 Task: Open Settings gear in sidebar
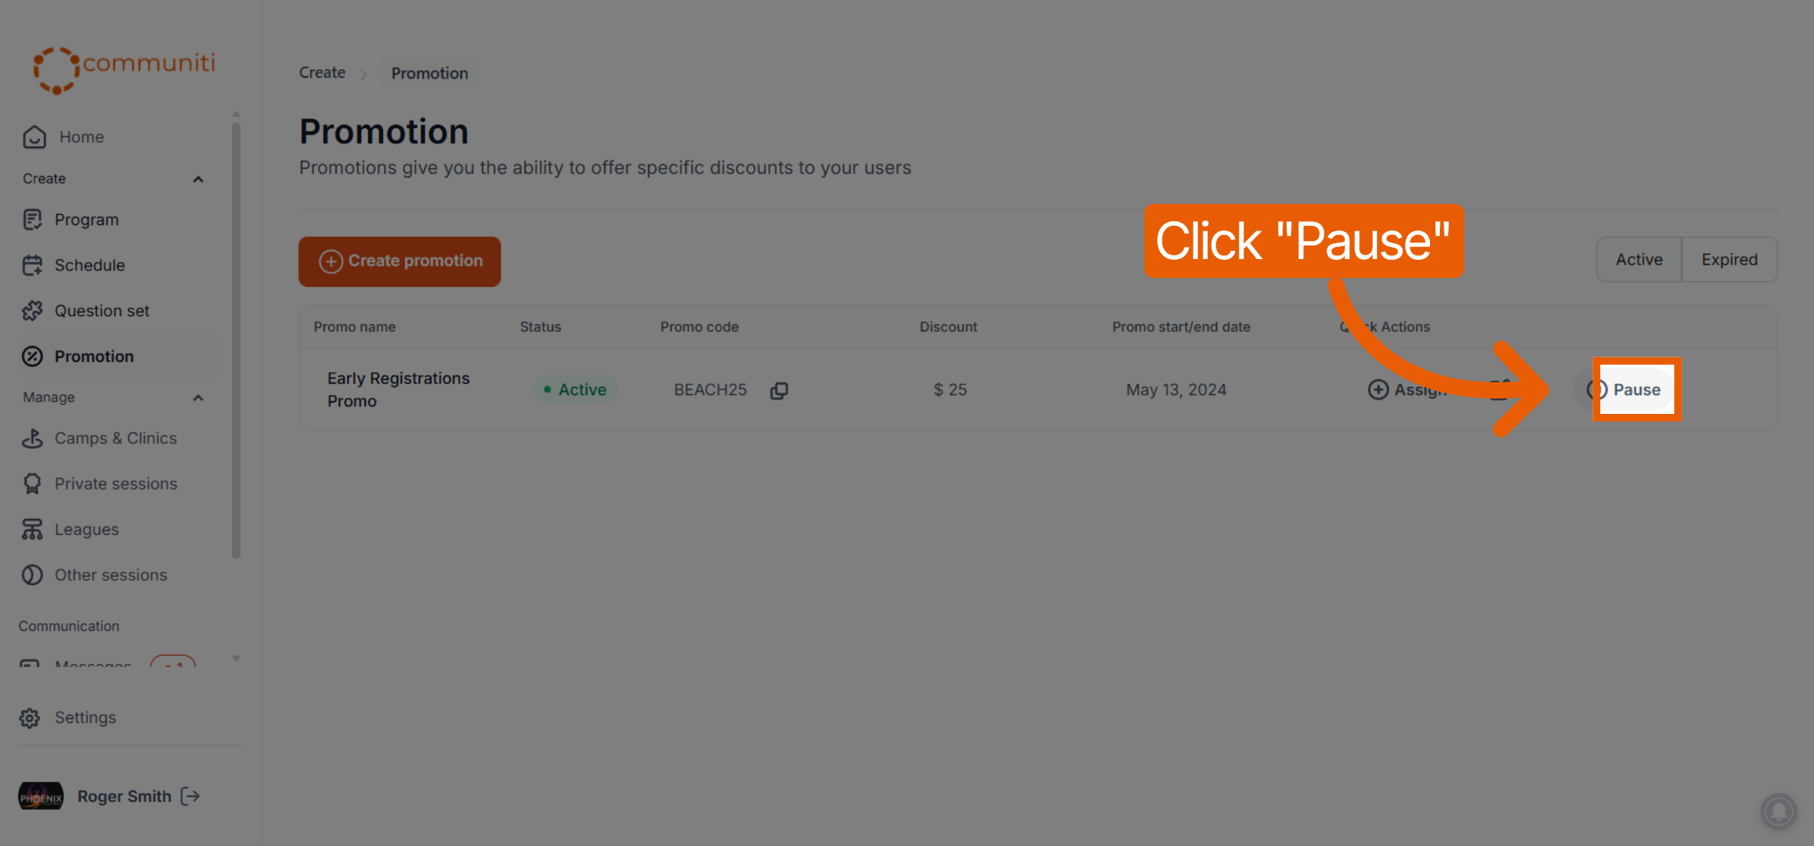tap(29, 718)
